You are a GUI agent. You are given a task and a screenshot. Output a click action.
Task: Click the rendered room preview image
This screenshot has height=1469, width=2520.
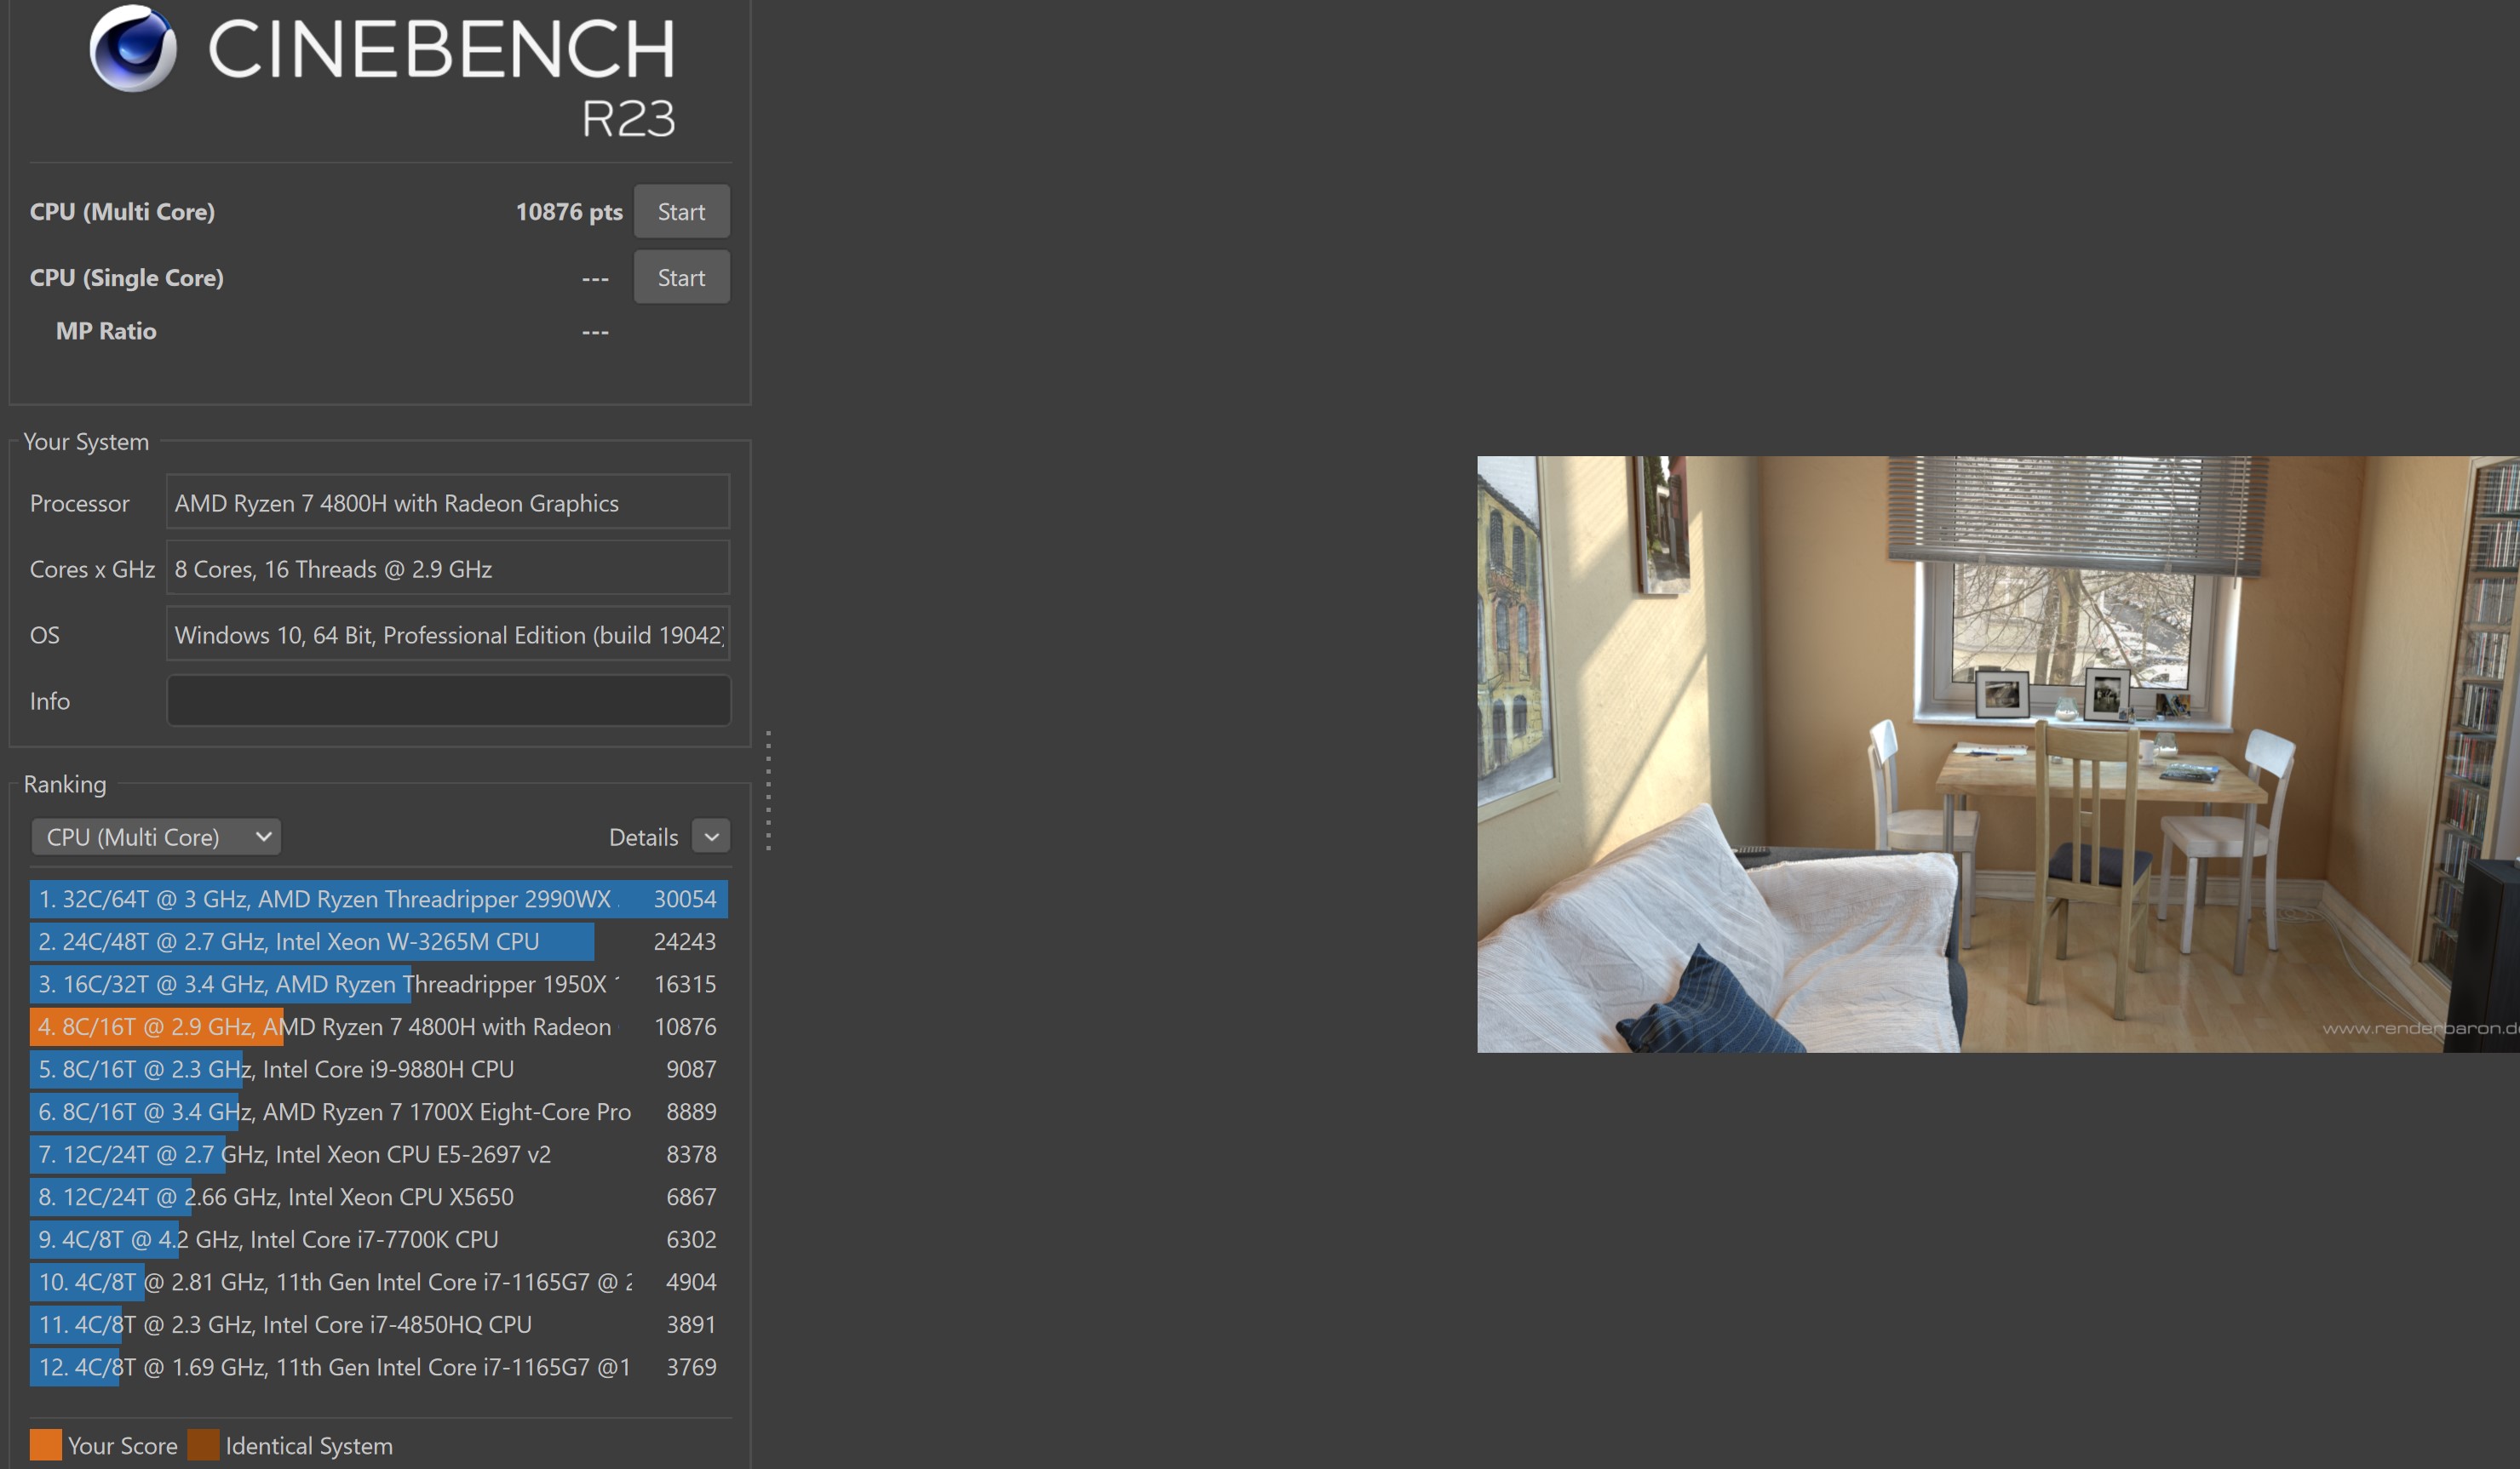click(x=1998, y=754)
